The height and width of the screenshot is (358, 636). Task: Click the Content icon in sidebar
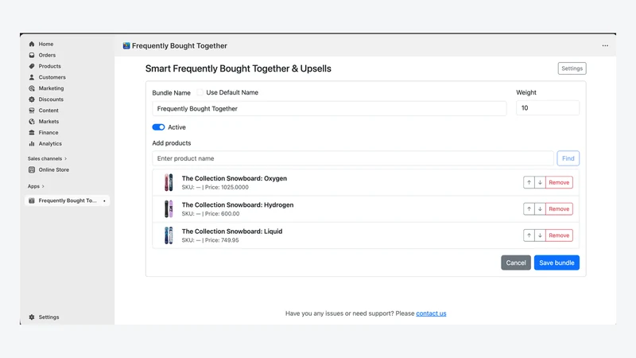pyautogui.click(x=32, y=110)
